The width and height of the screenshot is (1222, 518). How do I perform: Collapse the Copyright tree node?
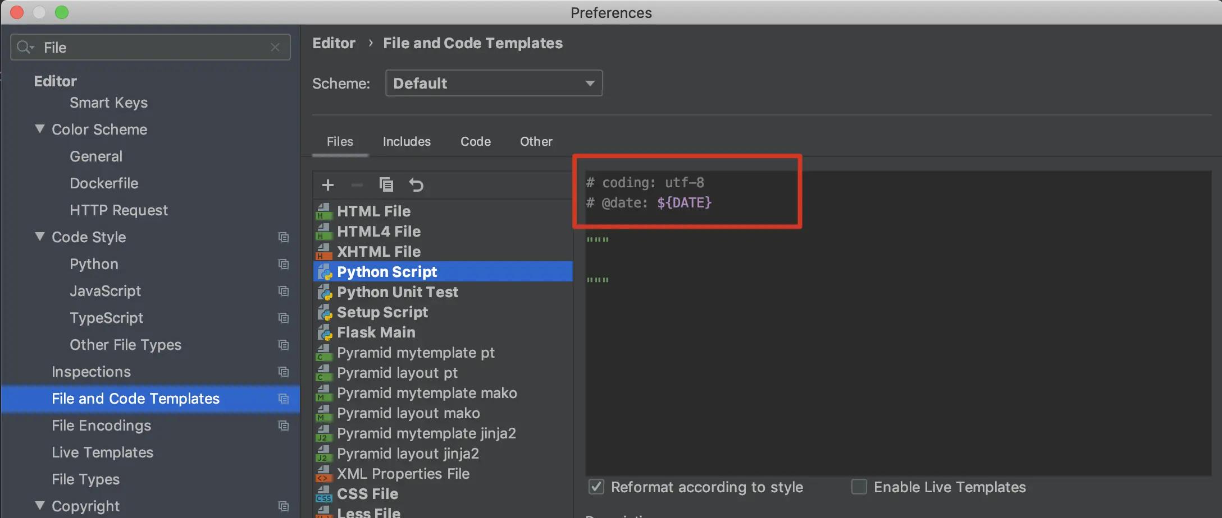point(40,506)
